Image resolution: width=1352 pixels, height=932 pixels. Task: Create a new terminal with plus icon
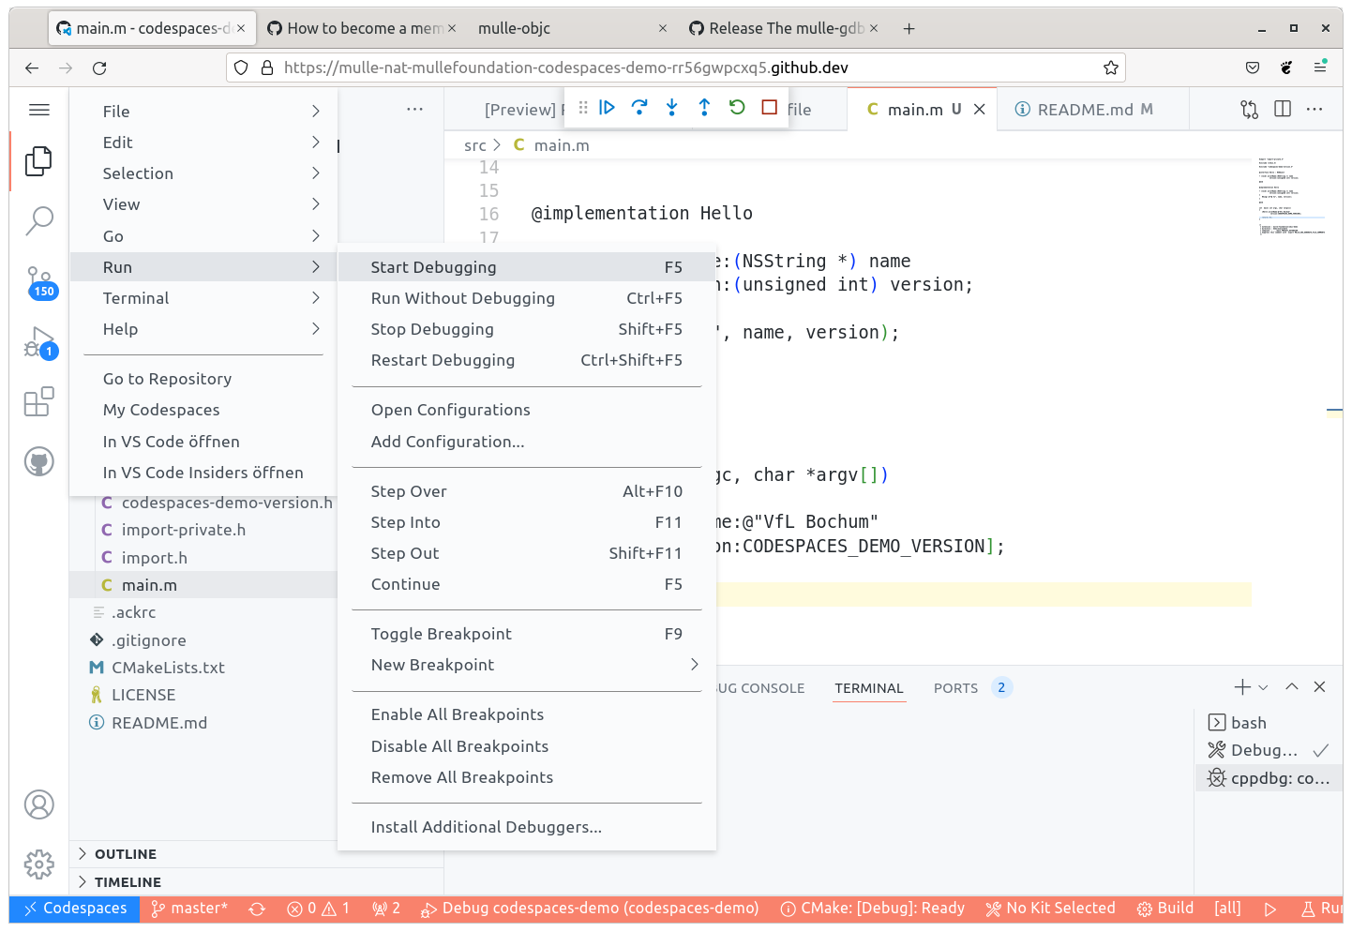coord(1242,687)
